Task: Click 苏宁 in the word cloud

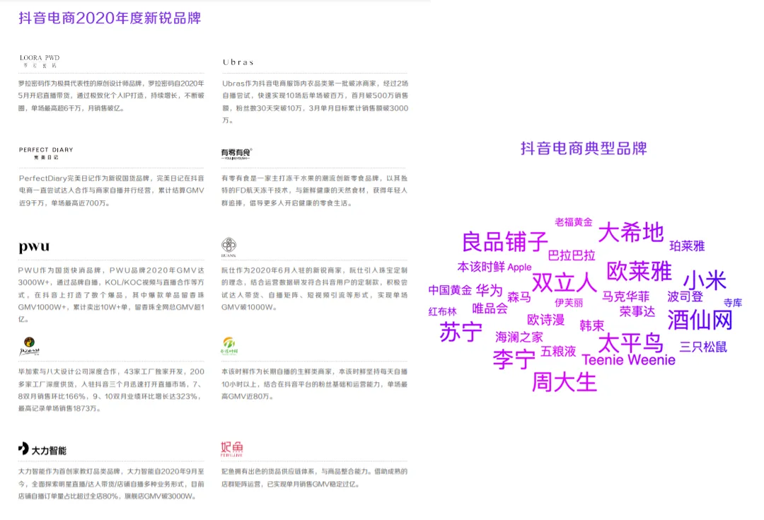Action: coord(461,333)
